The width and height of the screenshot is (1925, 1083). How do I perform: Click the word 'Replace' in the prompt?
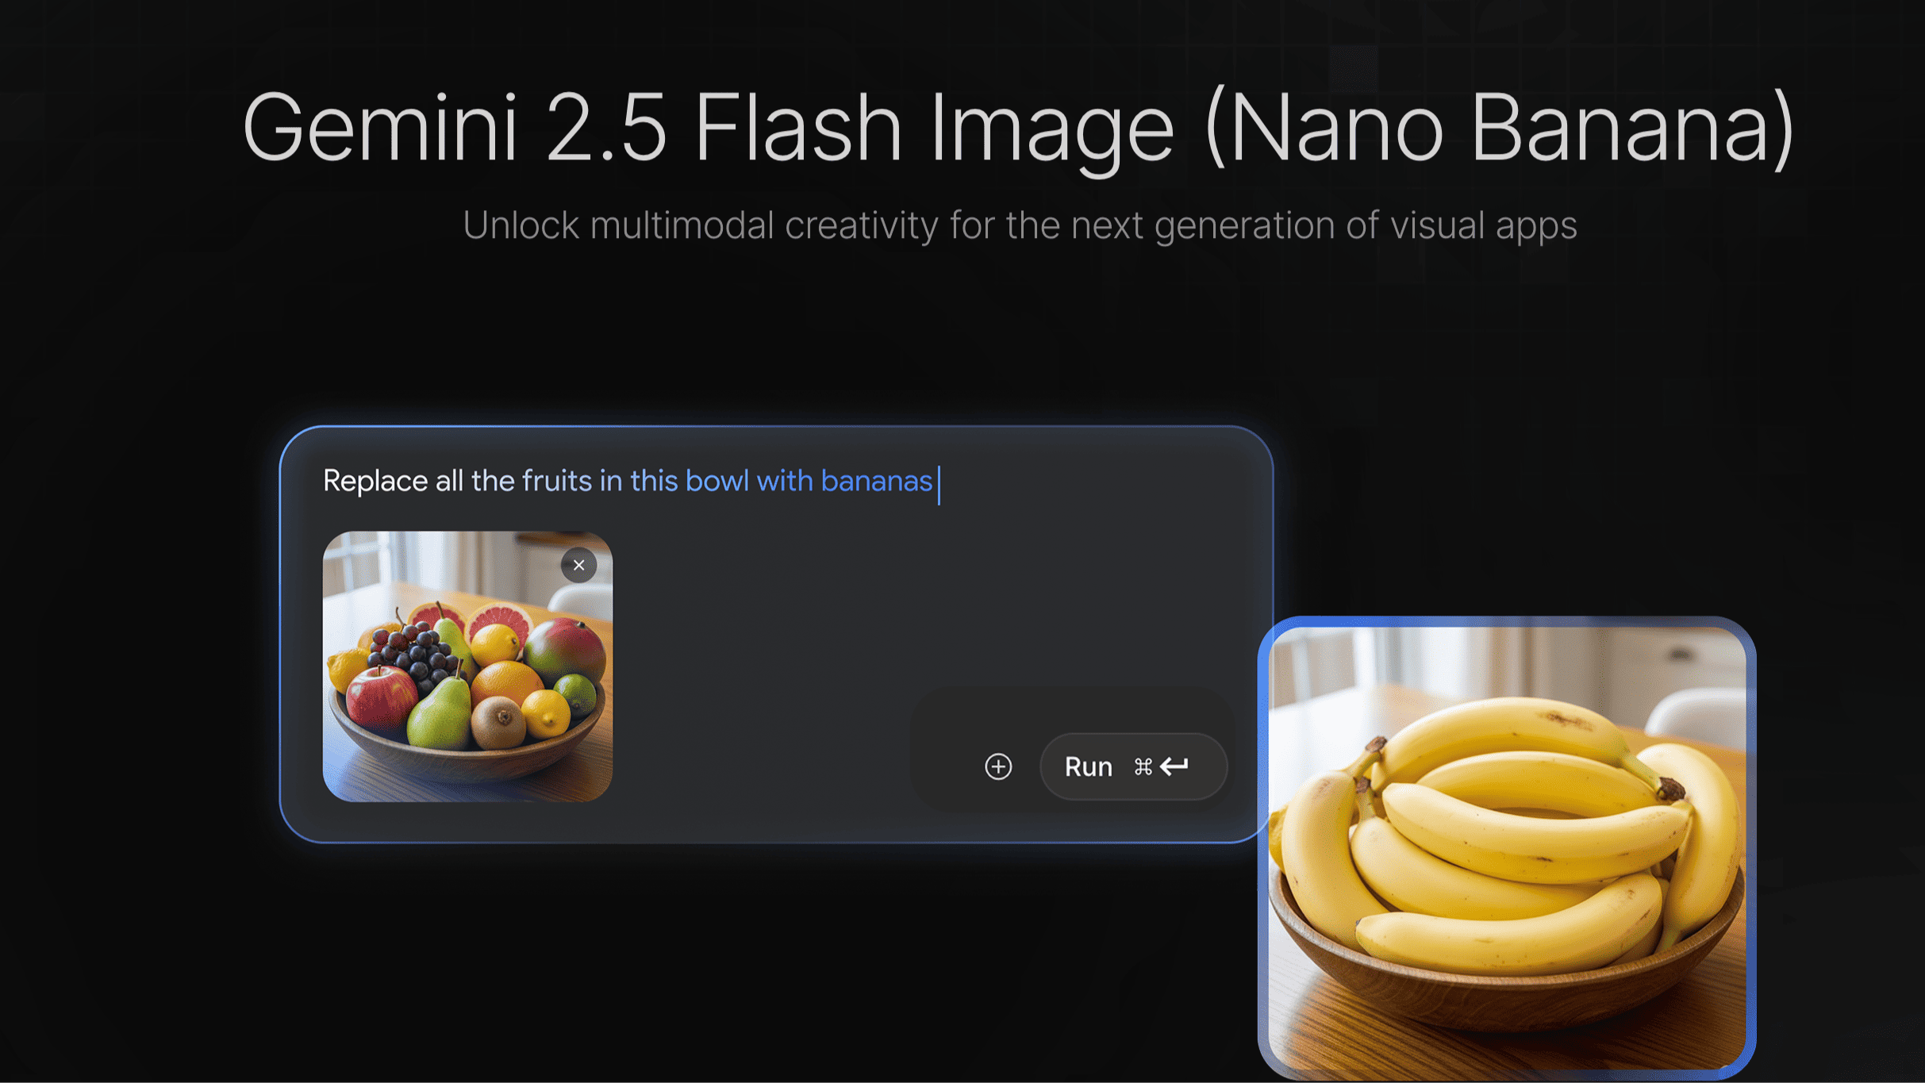point(375,482)
